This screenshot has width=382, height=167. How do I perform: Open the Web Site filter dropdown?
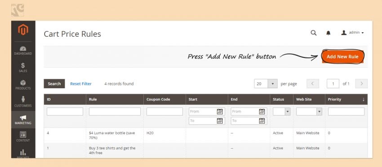tap(309, 111)
